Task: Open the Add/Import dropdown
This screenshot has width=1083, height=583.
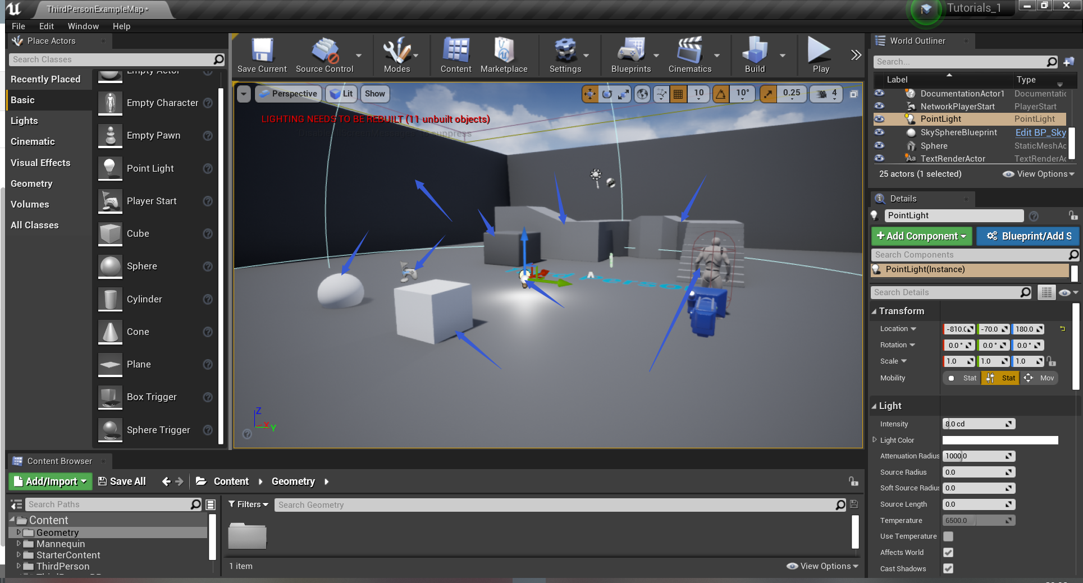Action: click(51, 481)
